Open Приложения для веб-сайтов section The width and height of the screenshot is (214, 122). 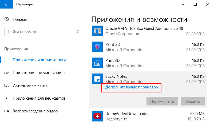(39, 98)
